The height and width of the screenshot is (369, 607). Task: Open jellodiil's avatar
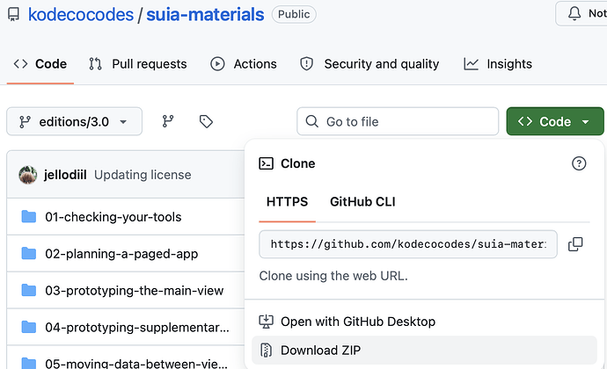tap(28, 175)
